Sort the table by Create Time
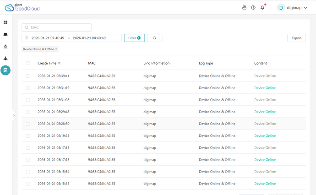 click(59, 63)
